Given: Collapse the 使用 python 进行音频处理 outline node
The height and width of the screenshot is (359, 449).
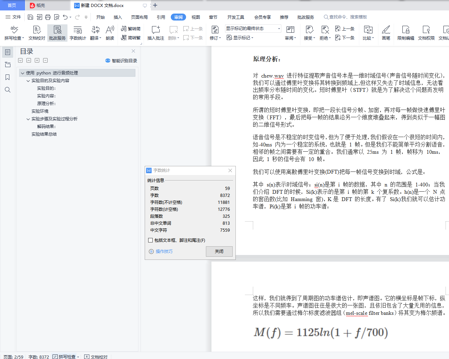Looking at the screenshot, I should (22, 73).
